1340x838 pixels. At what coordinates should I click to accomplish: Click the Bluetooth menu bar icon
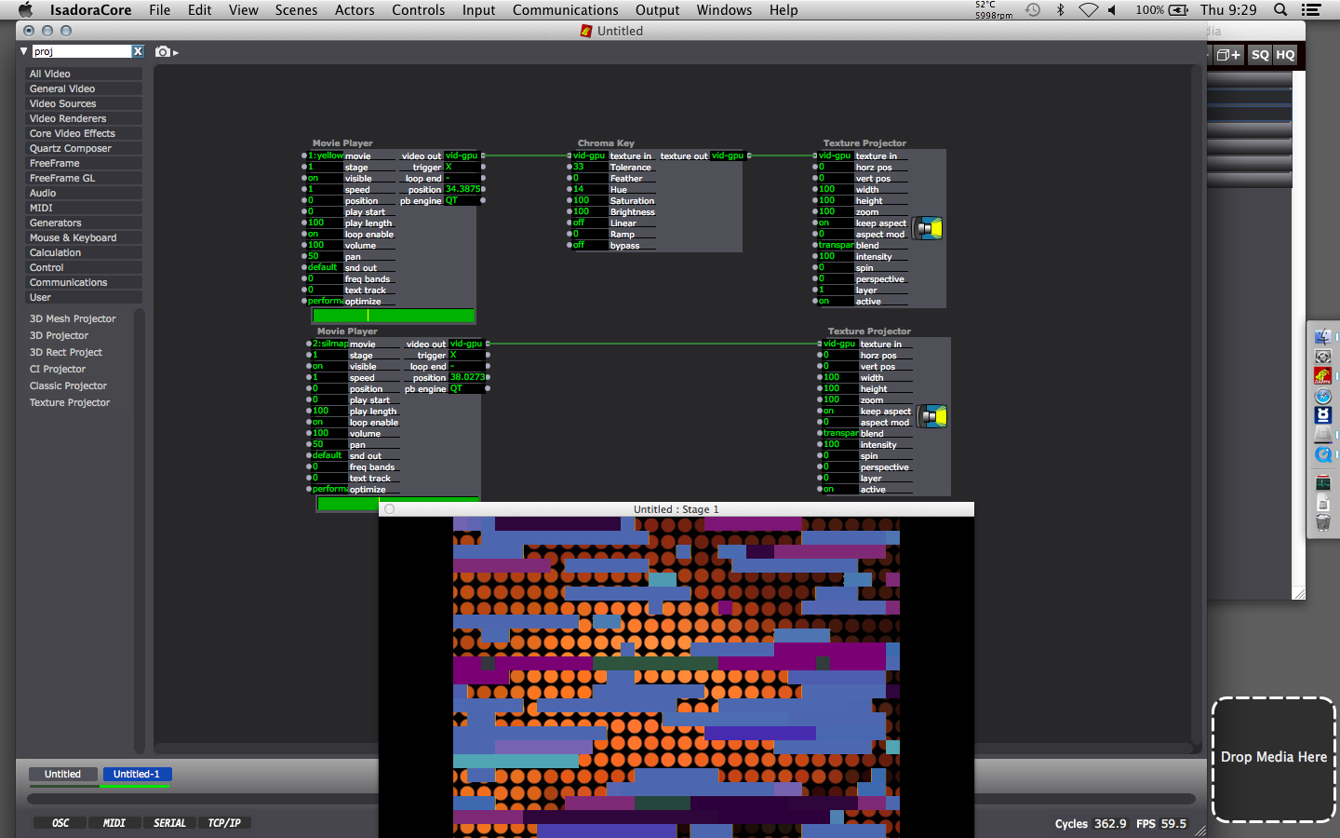pos(1060,10)
